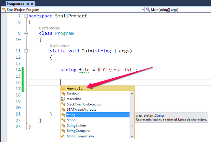The height and width of the screenshot is (142, 211).
Task: Click the 'void' keyword on line 11
Action: tap(73, 51)
